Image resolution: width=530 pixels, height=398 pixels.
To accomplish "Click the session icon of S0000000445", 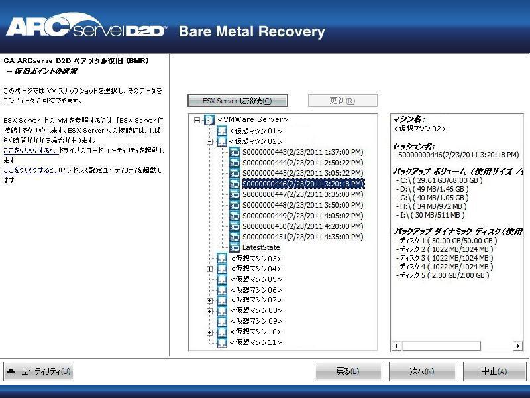I will (x=235, y=173).
